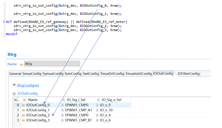The width and height of the screenshot is (222, 128).
Task: Click folder icon of IOOutConfig_3 row
Action: click(24, 120)
